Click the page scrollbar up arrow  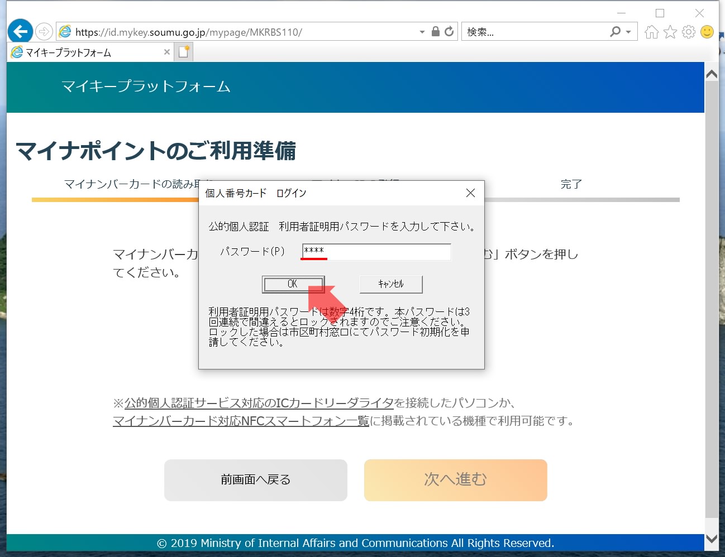tap(712, 73)
